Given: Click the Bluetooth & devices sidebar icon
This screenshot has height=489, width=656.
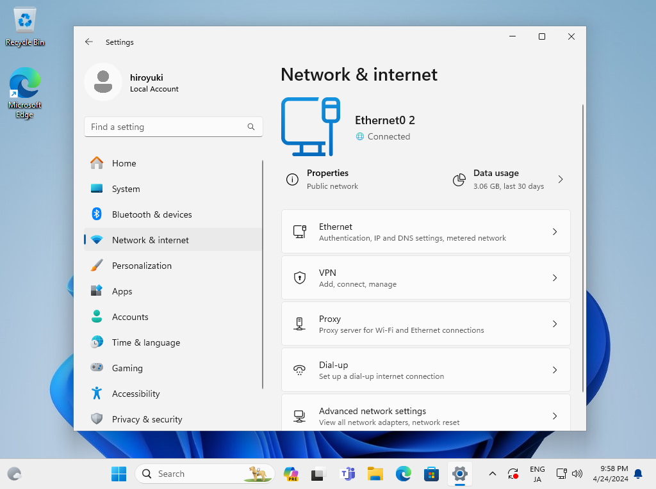Looking at the screenshot, I should click(97, 214).
